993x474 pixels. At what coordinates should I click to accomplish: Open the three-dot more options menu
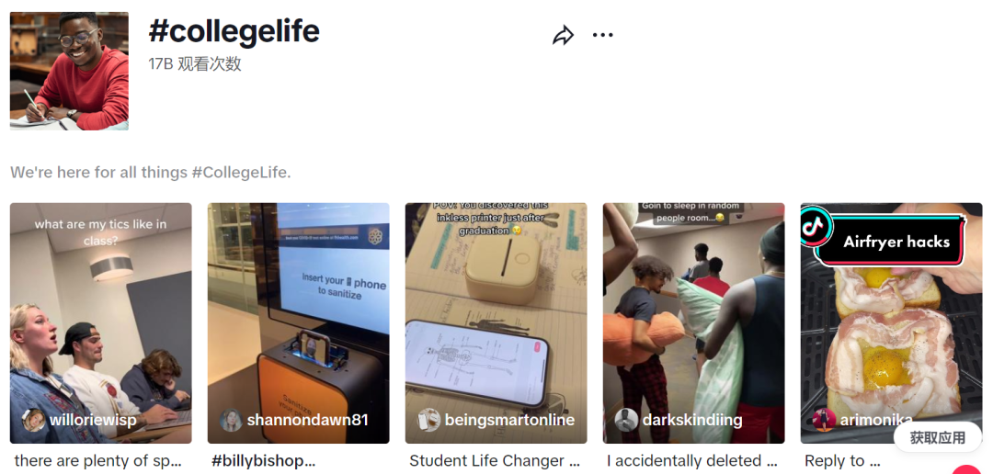click(x=602, y=36)
